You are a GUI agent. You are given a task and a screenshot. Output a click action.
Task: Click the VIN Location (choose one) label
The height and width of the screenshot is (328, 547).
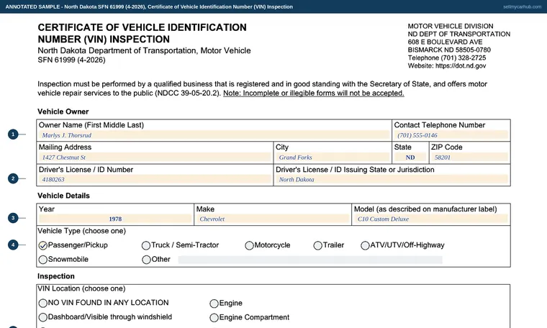click(81, 288)
